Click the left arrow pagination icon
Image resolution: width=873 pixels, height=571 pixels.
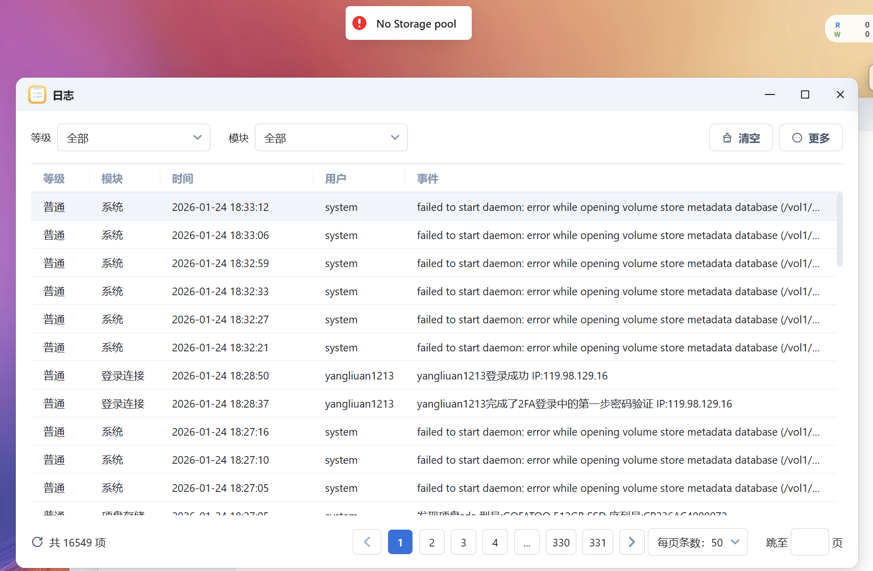coord(367,542)
